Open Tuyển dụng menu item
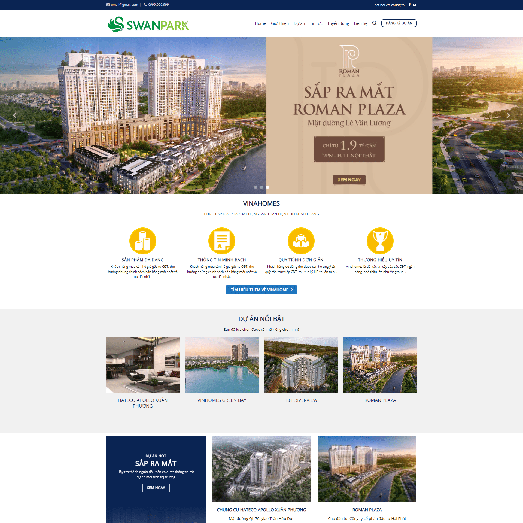Screen dimensions: 523x523 pyautogui.click(x=338, y=23)
